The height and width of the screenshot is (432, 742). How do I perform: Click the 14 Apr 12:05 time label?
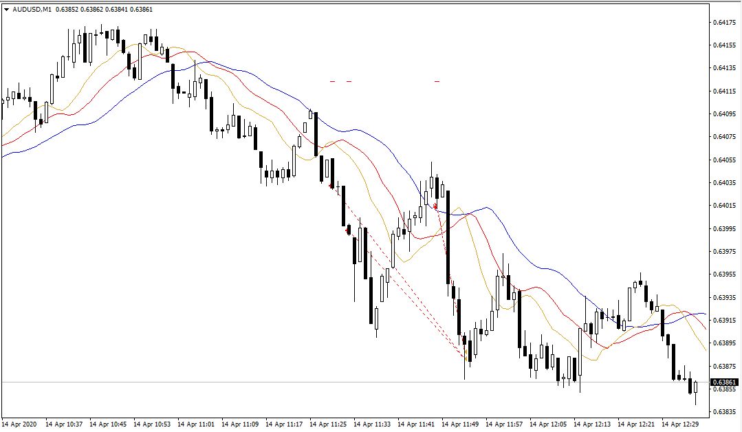coord(548,424)
